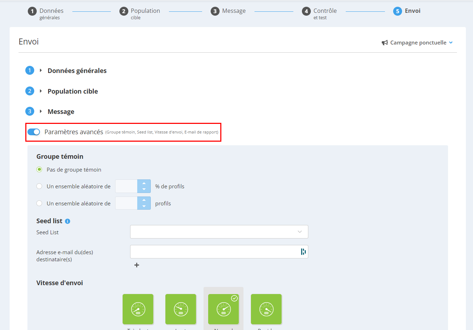Select the very slow send speed gauge icon

point(138,309)
